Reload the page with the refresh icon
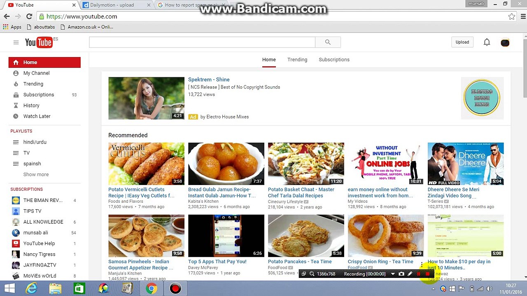 click(x=29, y=16)
